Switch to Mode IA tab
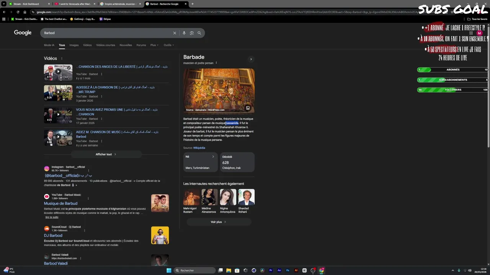Viewport: 490px width, 275px height. click(x=49, y=45)
